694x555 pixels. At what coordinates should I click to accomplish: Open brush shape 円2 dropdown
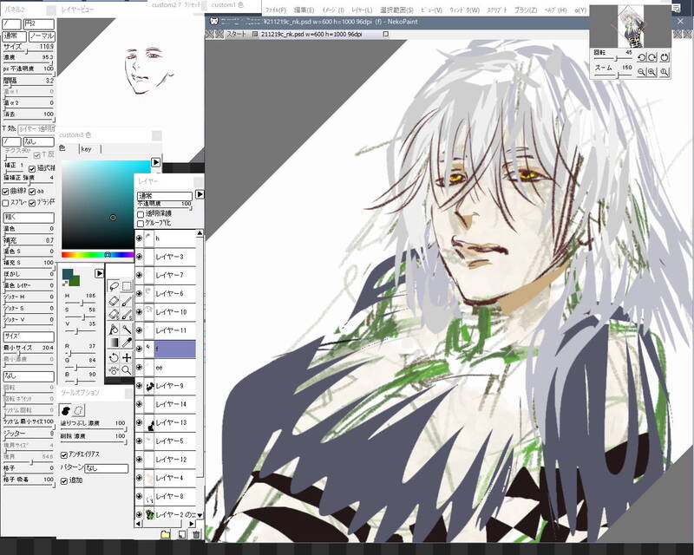38,24
